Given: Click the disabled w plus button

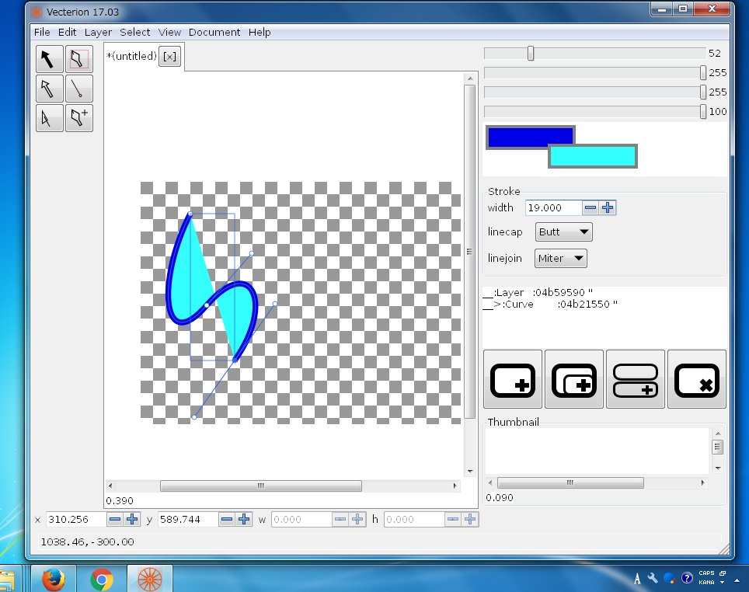Looking at the screenshot, I should point(357,520).
